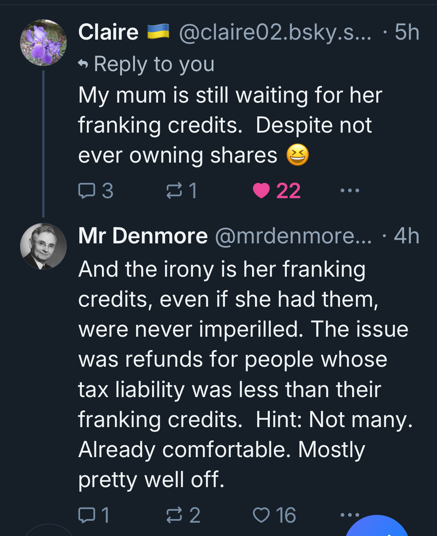Screen dimensions: 437x536
Task: Tap the @claire02.bsky.s... handle
Action: (275, 32)
